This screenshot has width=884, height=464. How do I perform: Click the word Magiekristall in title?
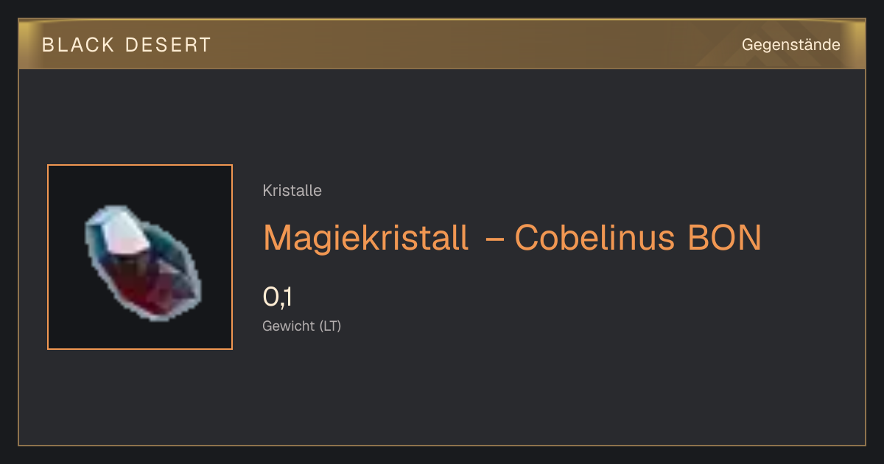point(365,237)
